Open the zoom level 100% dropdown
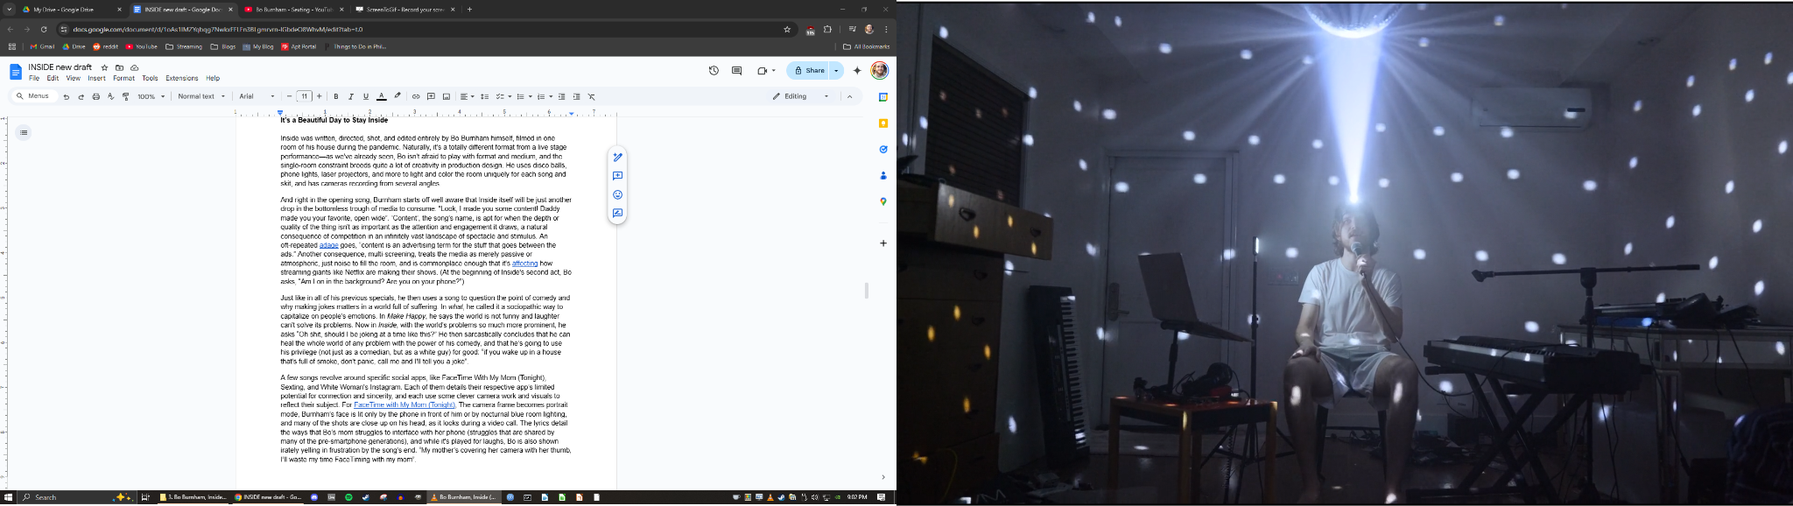 coord(151,96)
